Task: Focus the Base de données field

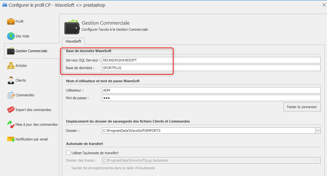Action: click(211, 68)
